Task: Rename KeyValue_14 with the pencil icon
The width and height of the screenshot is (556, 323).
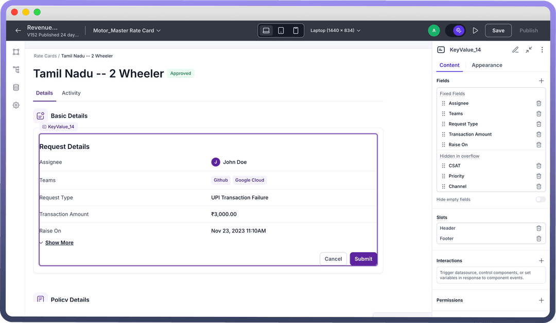Action: [x=515, y=50]
